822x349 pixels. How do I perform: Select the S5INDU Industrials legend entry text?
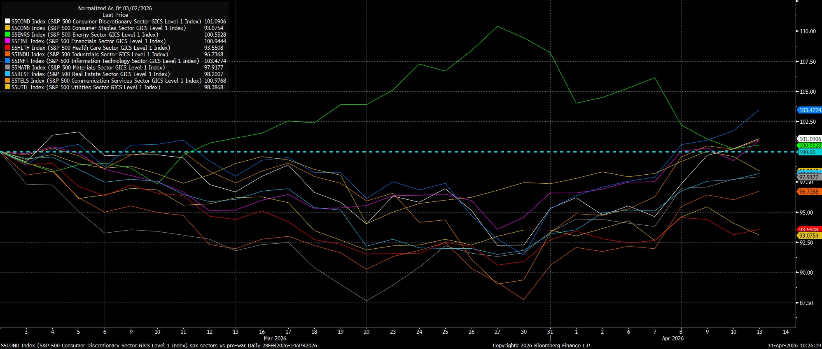pos(89,54)
